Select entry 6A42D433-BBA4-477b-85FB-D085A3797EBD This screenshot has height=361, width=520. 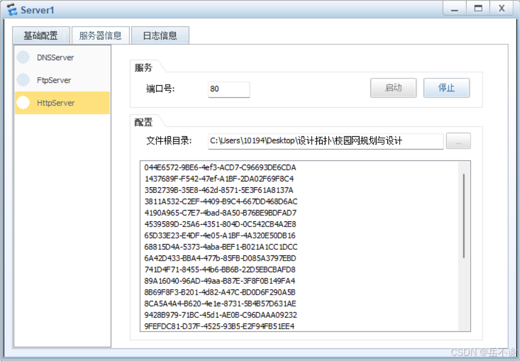tap(220, 258)
